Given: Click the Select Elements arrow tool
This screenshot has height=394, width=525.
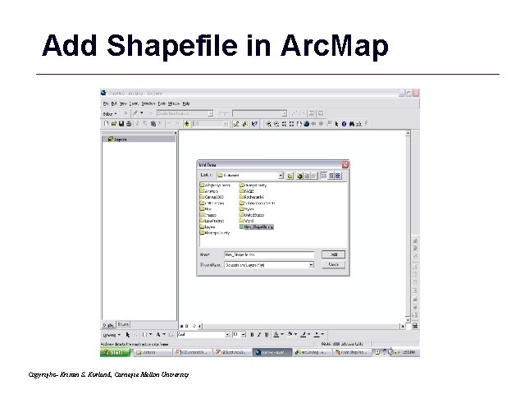Looking at the screenshot, I should click(x=336, y=124).
